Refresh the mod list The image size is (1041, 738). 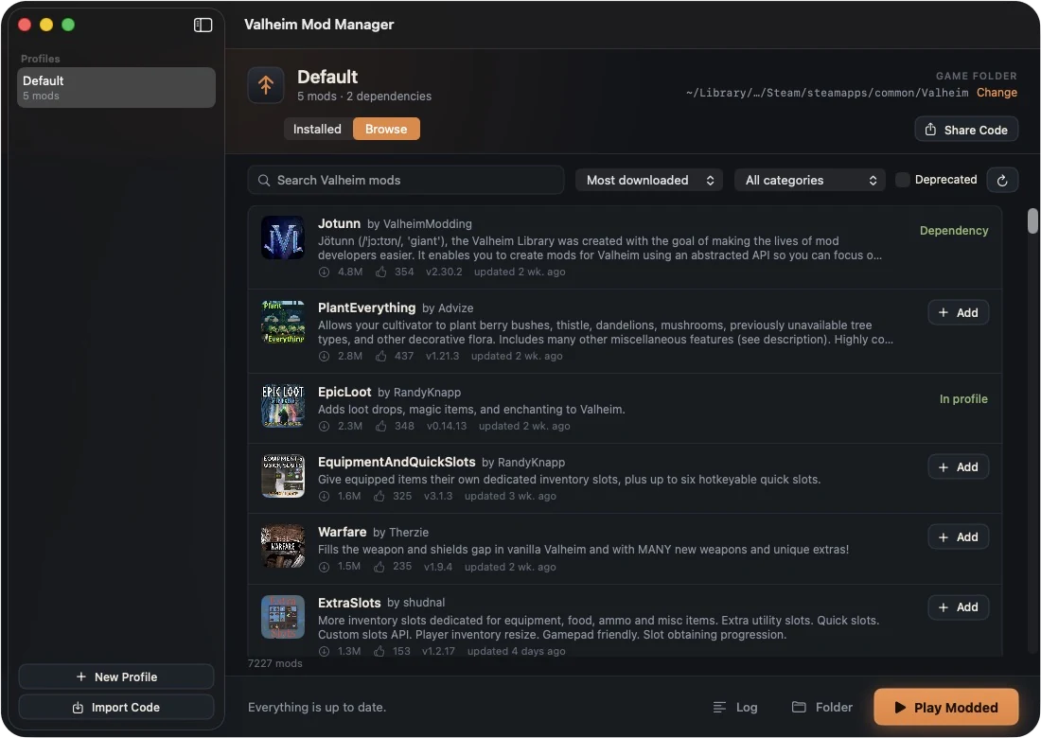[x=1002, y=180]
